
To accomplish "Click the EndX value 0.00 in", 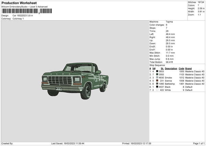I will (169, 46).
